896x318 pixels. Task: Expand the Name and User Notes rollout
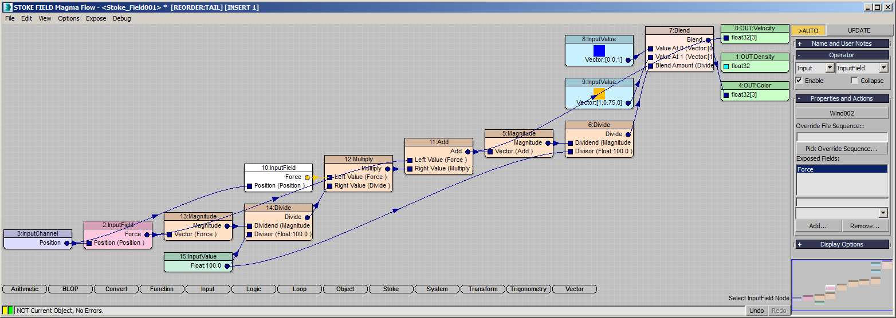coord(842,43)
